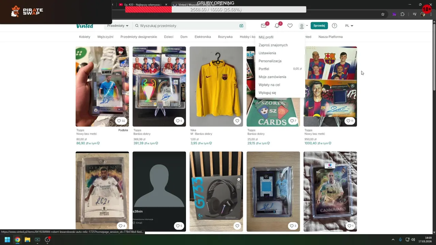Open the yellow Barcelona jacket thumbnail
Image resolution: width=436 pixels, height=245 pixels.
click(x=216, y=86)
